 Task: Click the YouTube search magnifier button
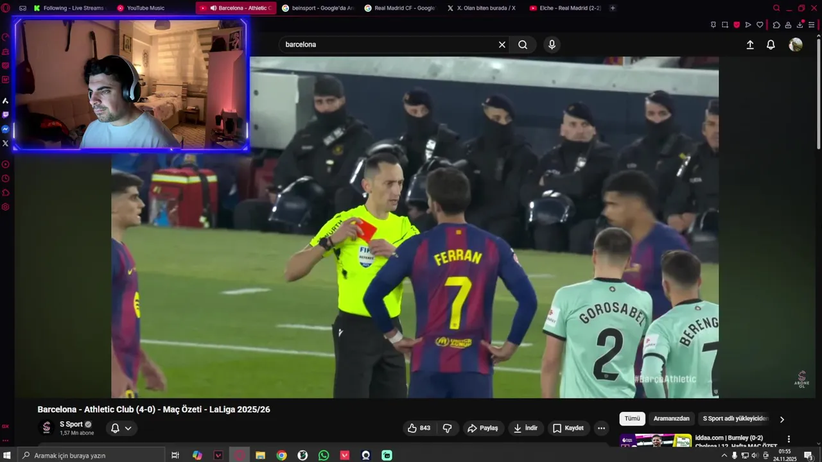(523, 44)
